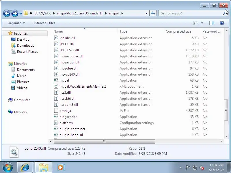Open the Organize menu
The height and width of the screenshot is (173, 231).
(16, 23)
